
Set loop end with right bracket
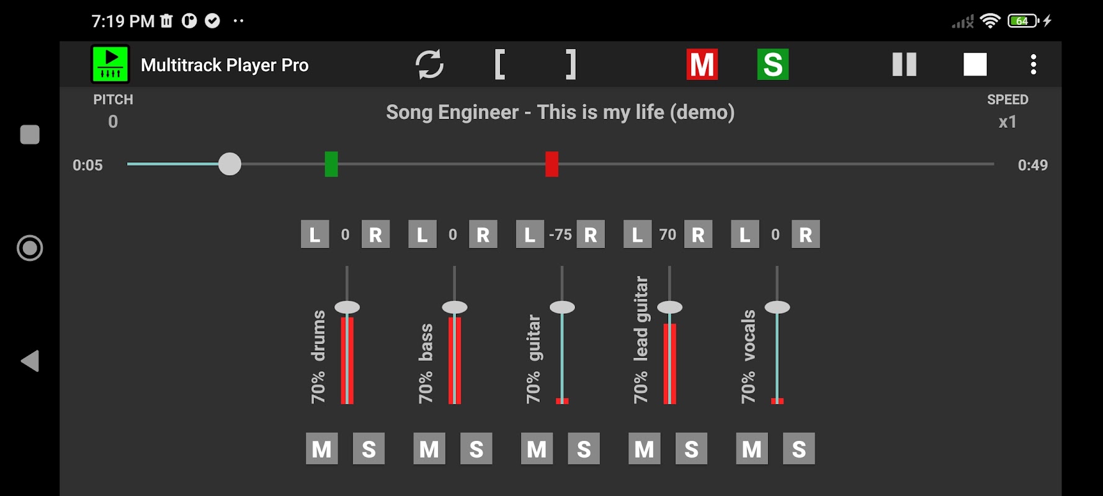coord(571,64)
